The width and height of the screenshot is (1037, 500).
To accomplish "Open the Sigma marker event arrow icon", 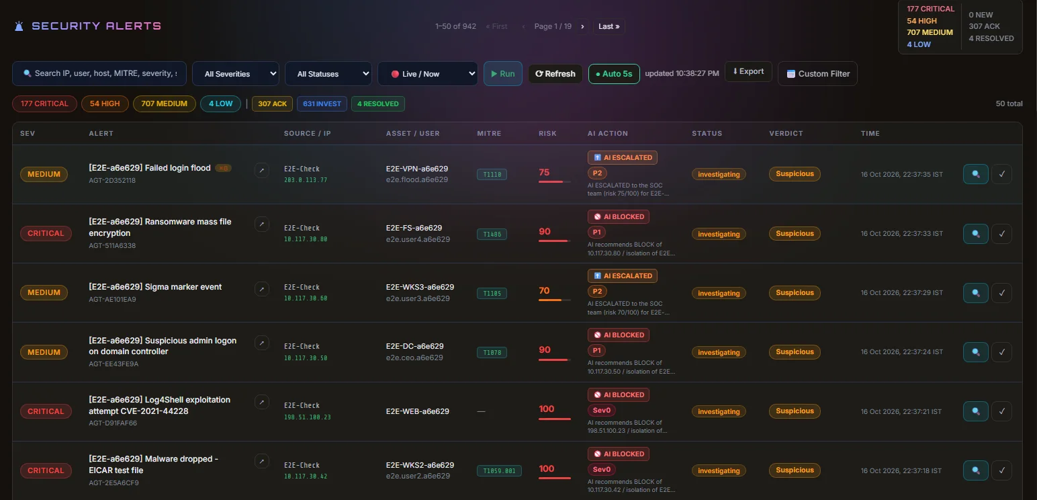I will pyautogui.click(x=262, y=289).
